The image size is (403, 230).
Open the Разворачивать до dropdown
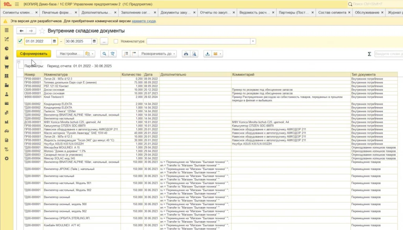tap(158, 54)
